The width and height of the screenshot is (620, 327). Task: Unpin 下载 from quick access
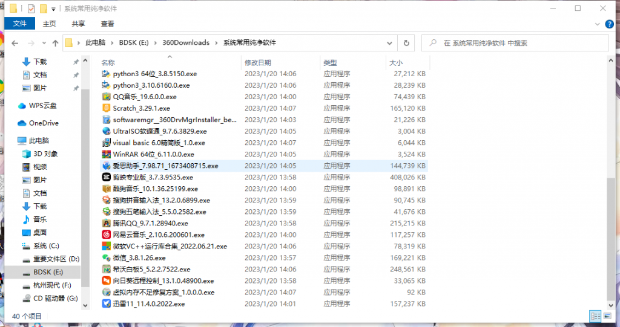pyautogui.click(x=76, y=62)
